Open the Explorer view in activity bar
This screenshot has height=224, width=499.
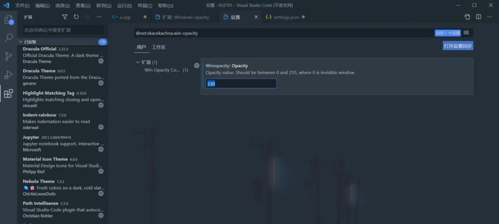(x=8, y=20)
